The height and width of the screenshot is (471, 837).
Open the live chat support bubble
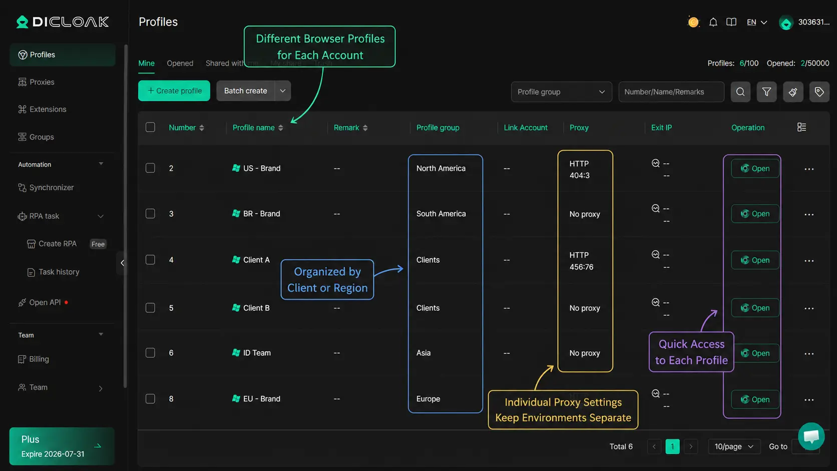point(811,436)
